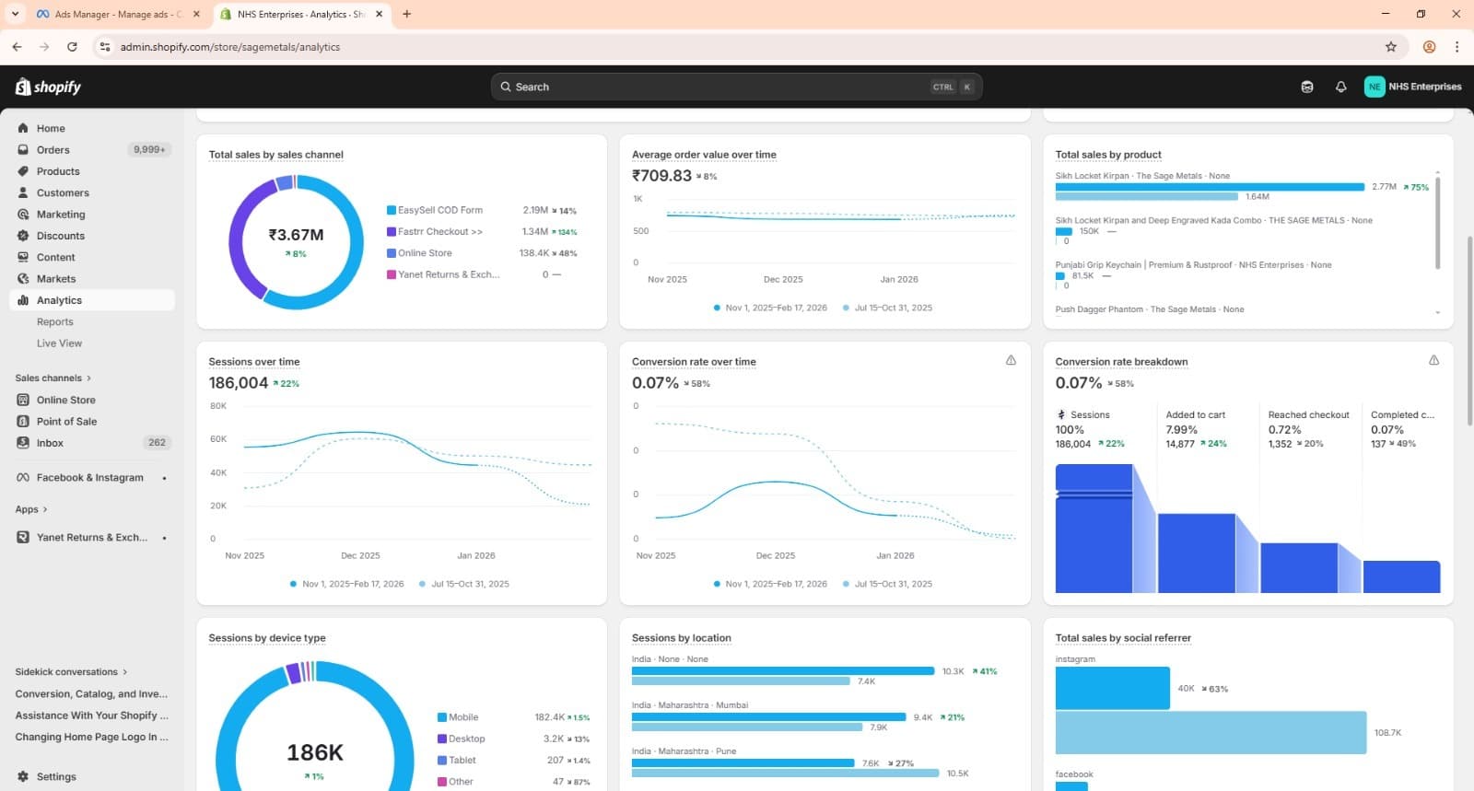1474x791 pixels.
Task: Open Discounts percent badge icon
Action: point(23,236)
